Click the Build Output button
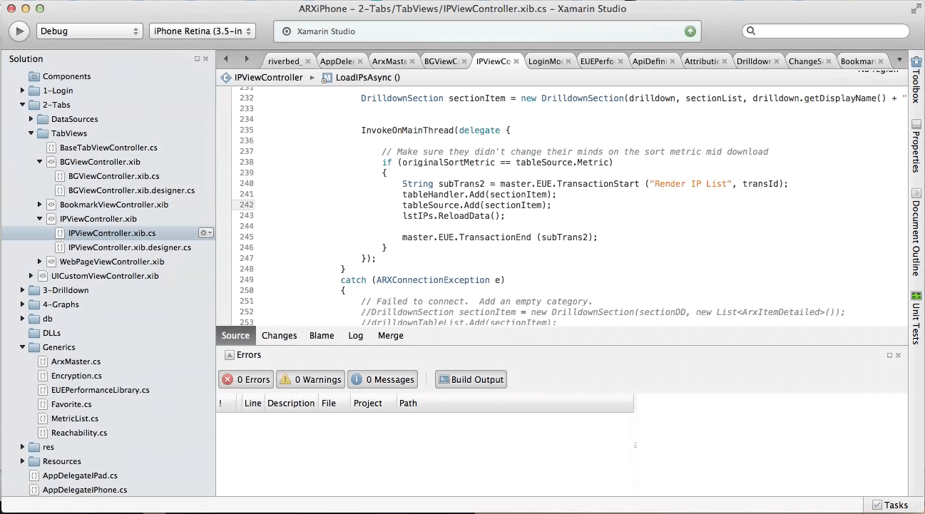The image size is (925, 514). [471, 379]
